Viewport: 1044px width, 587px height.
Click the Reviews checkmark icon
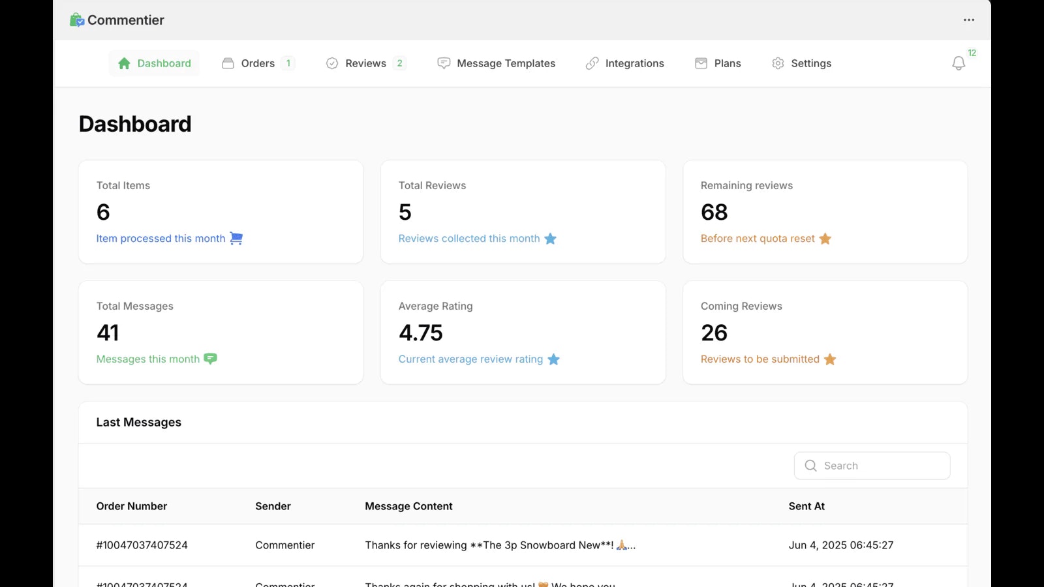tap(332, 63)
